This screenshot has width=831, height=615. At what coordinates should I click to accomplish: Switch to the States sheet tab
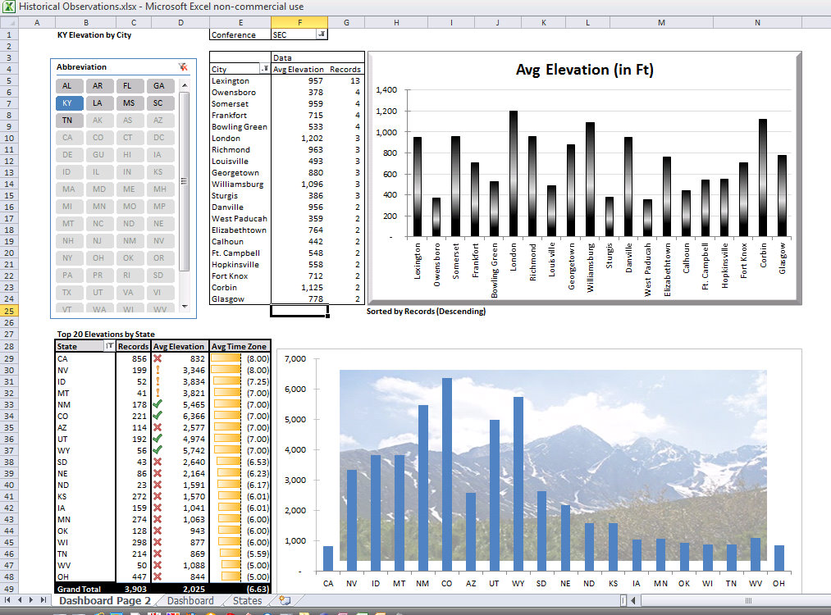tap(247, 601)
